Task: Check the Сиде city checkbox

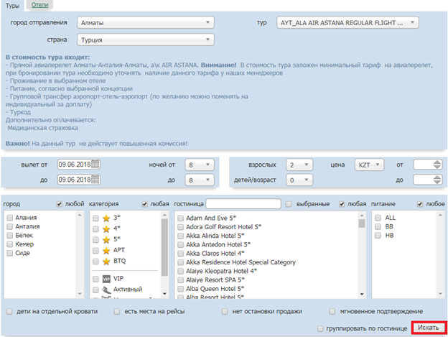Action: [x=10, y=253]
